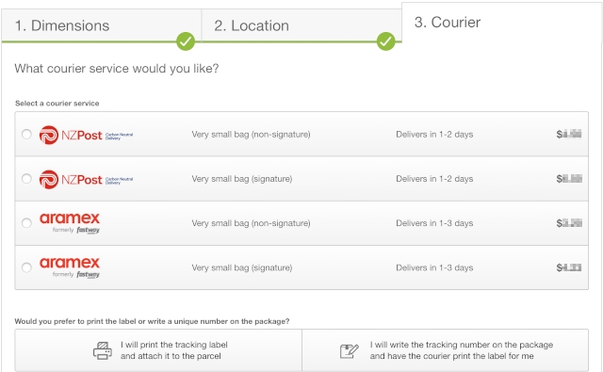
Task: Click the second NZ Post logo
Action: pos(86,180)
